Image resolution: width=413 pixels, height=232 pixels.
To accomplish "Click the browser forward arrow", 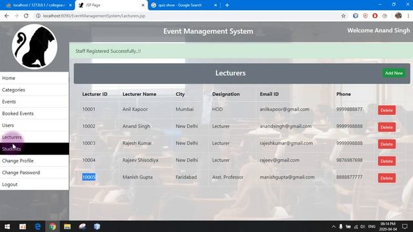I will (x=16, y=15).
